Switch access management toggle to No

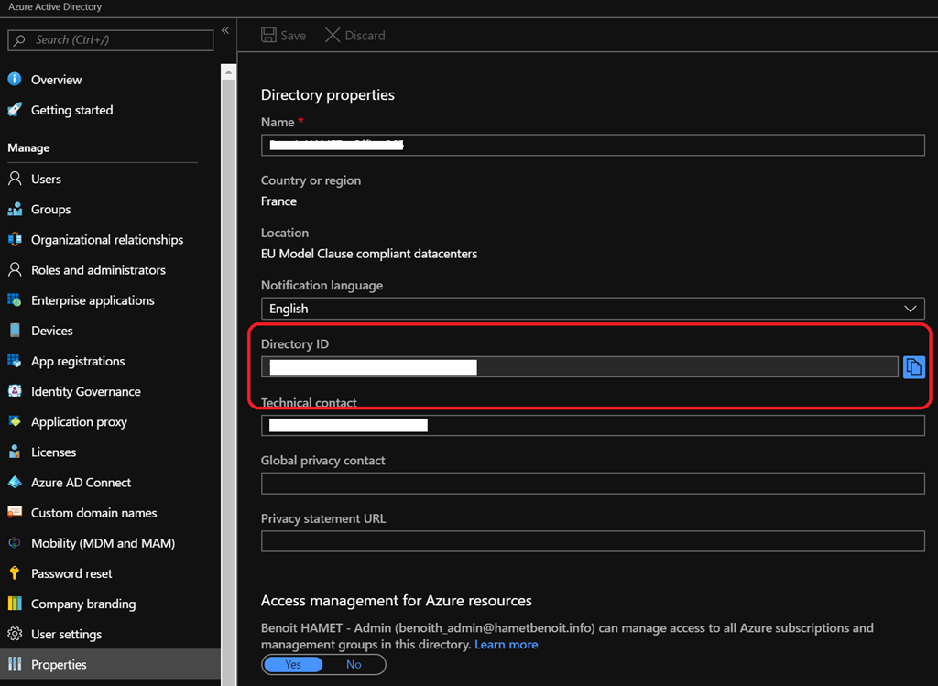[354, 664]
